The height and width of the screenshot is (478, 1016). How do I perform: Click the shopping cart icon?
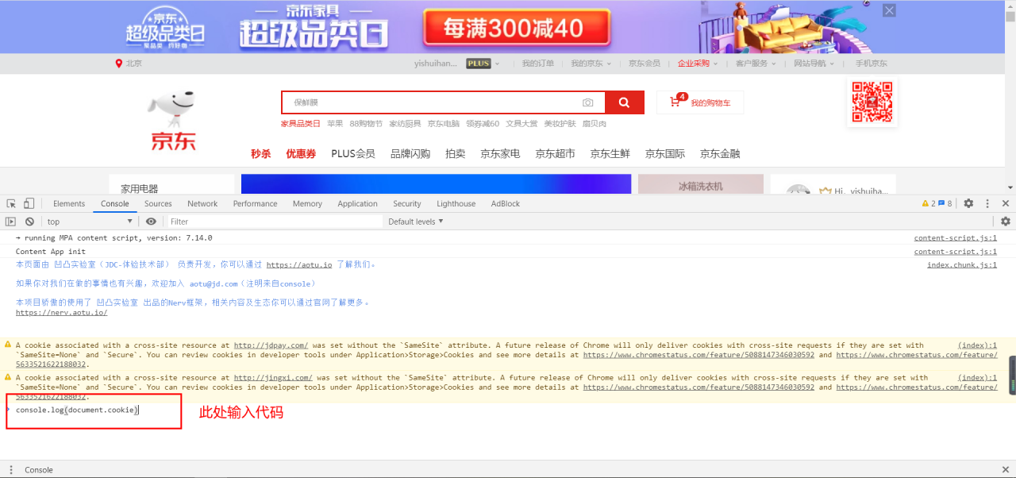[675, 102]
